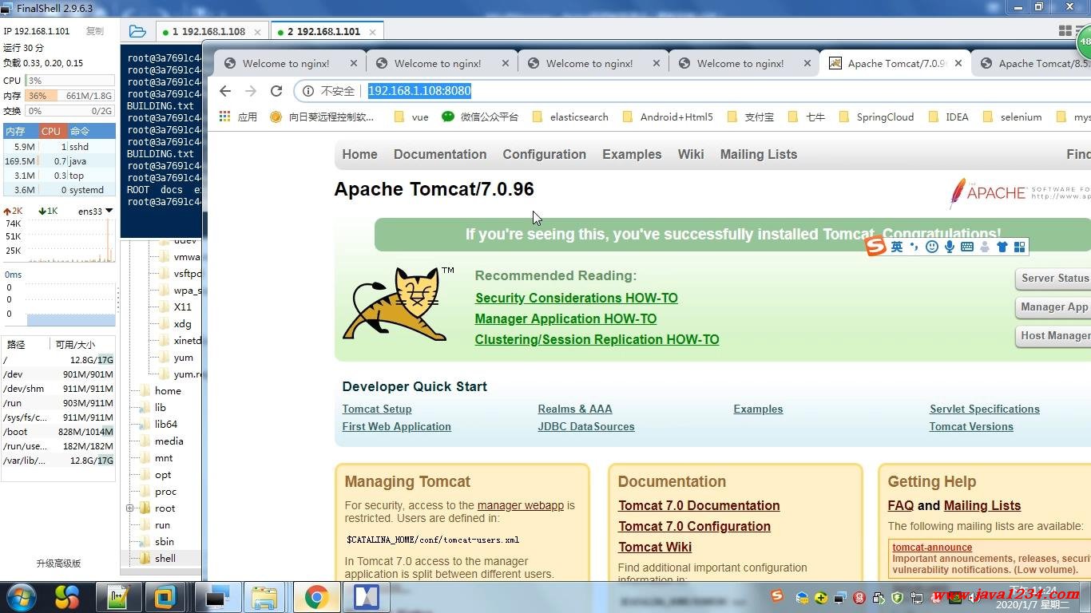
Task: Open the Windows Start button
Action: tap(22, 596)
